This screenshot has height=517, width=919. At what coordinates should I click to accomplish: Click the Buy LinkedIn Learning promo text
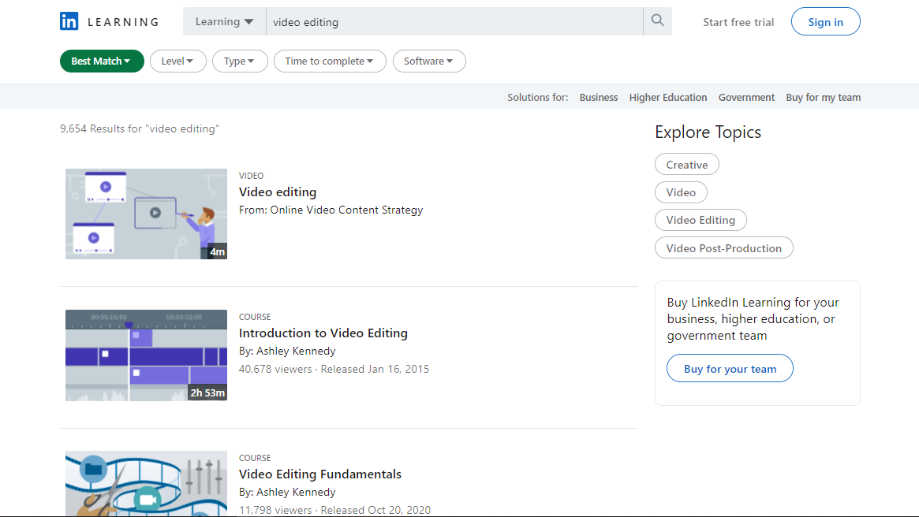[x=753, y=319]
